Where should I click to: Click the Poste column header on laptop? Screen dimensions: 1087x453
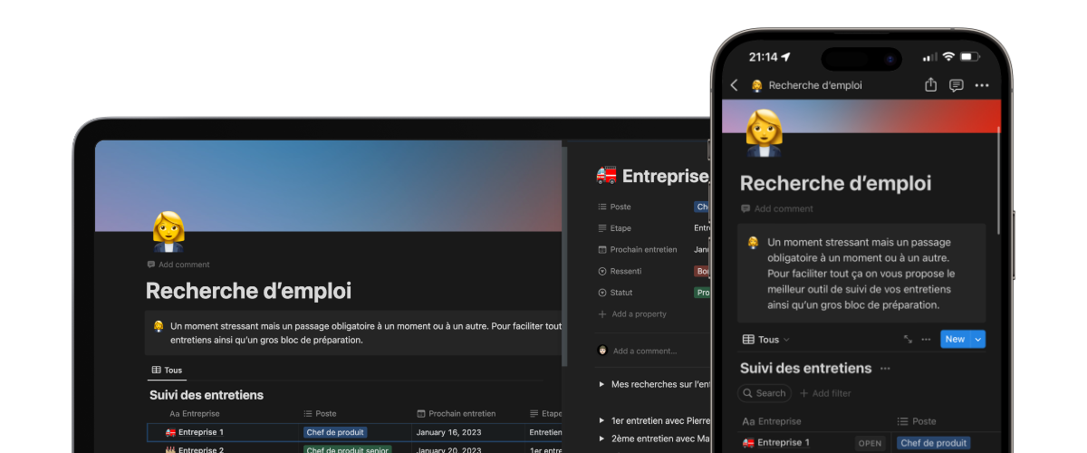(x=320, y=413)
